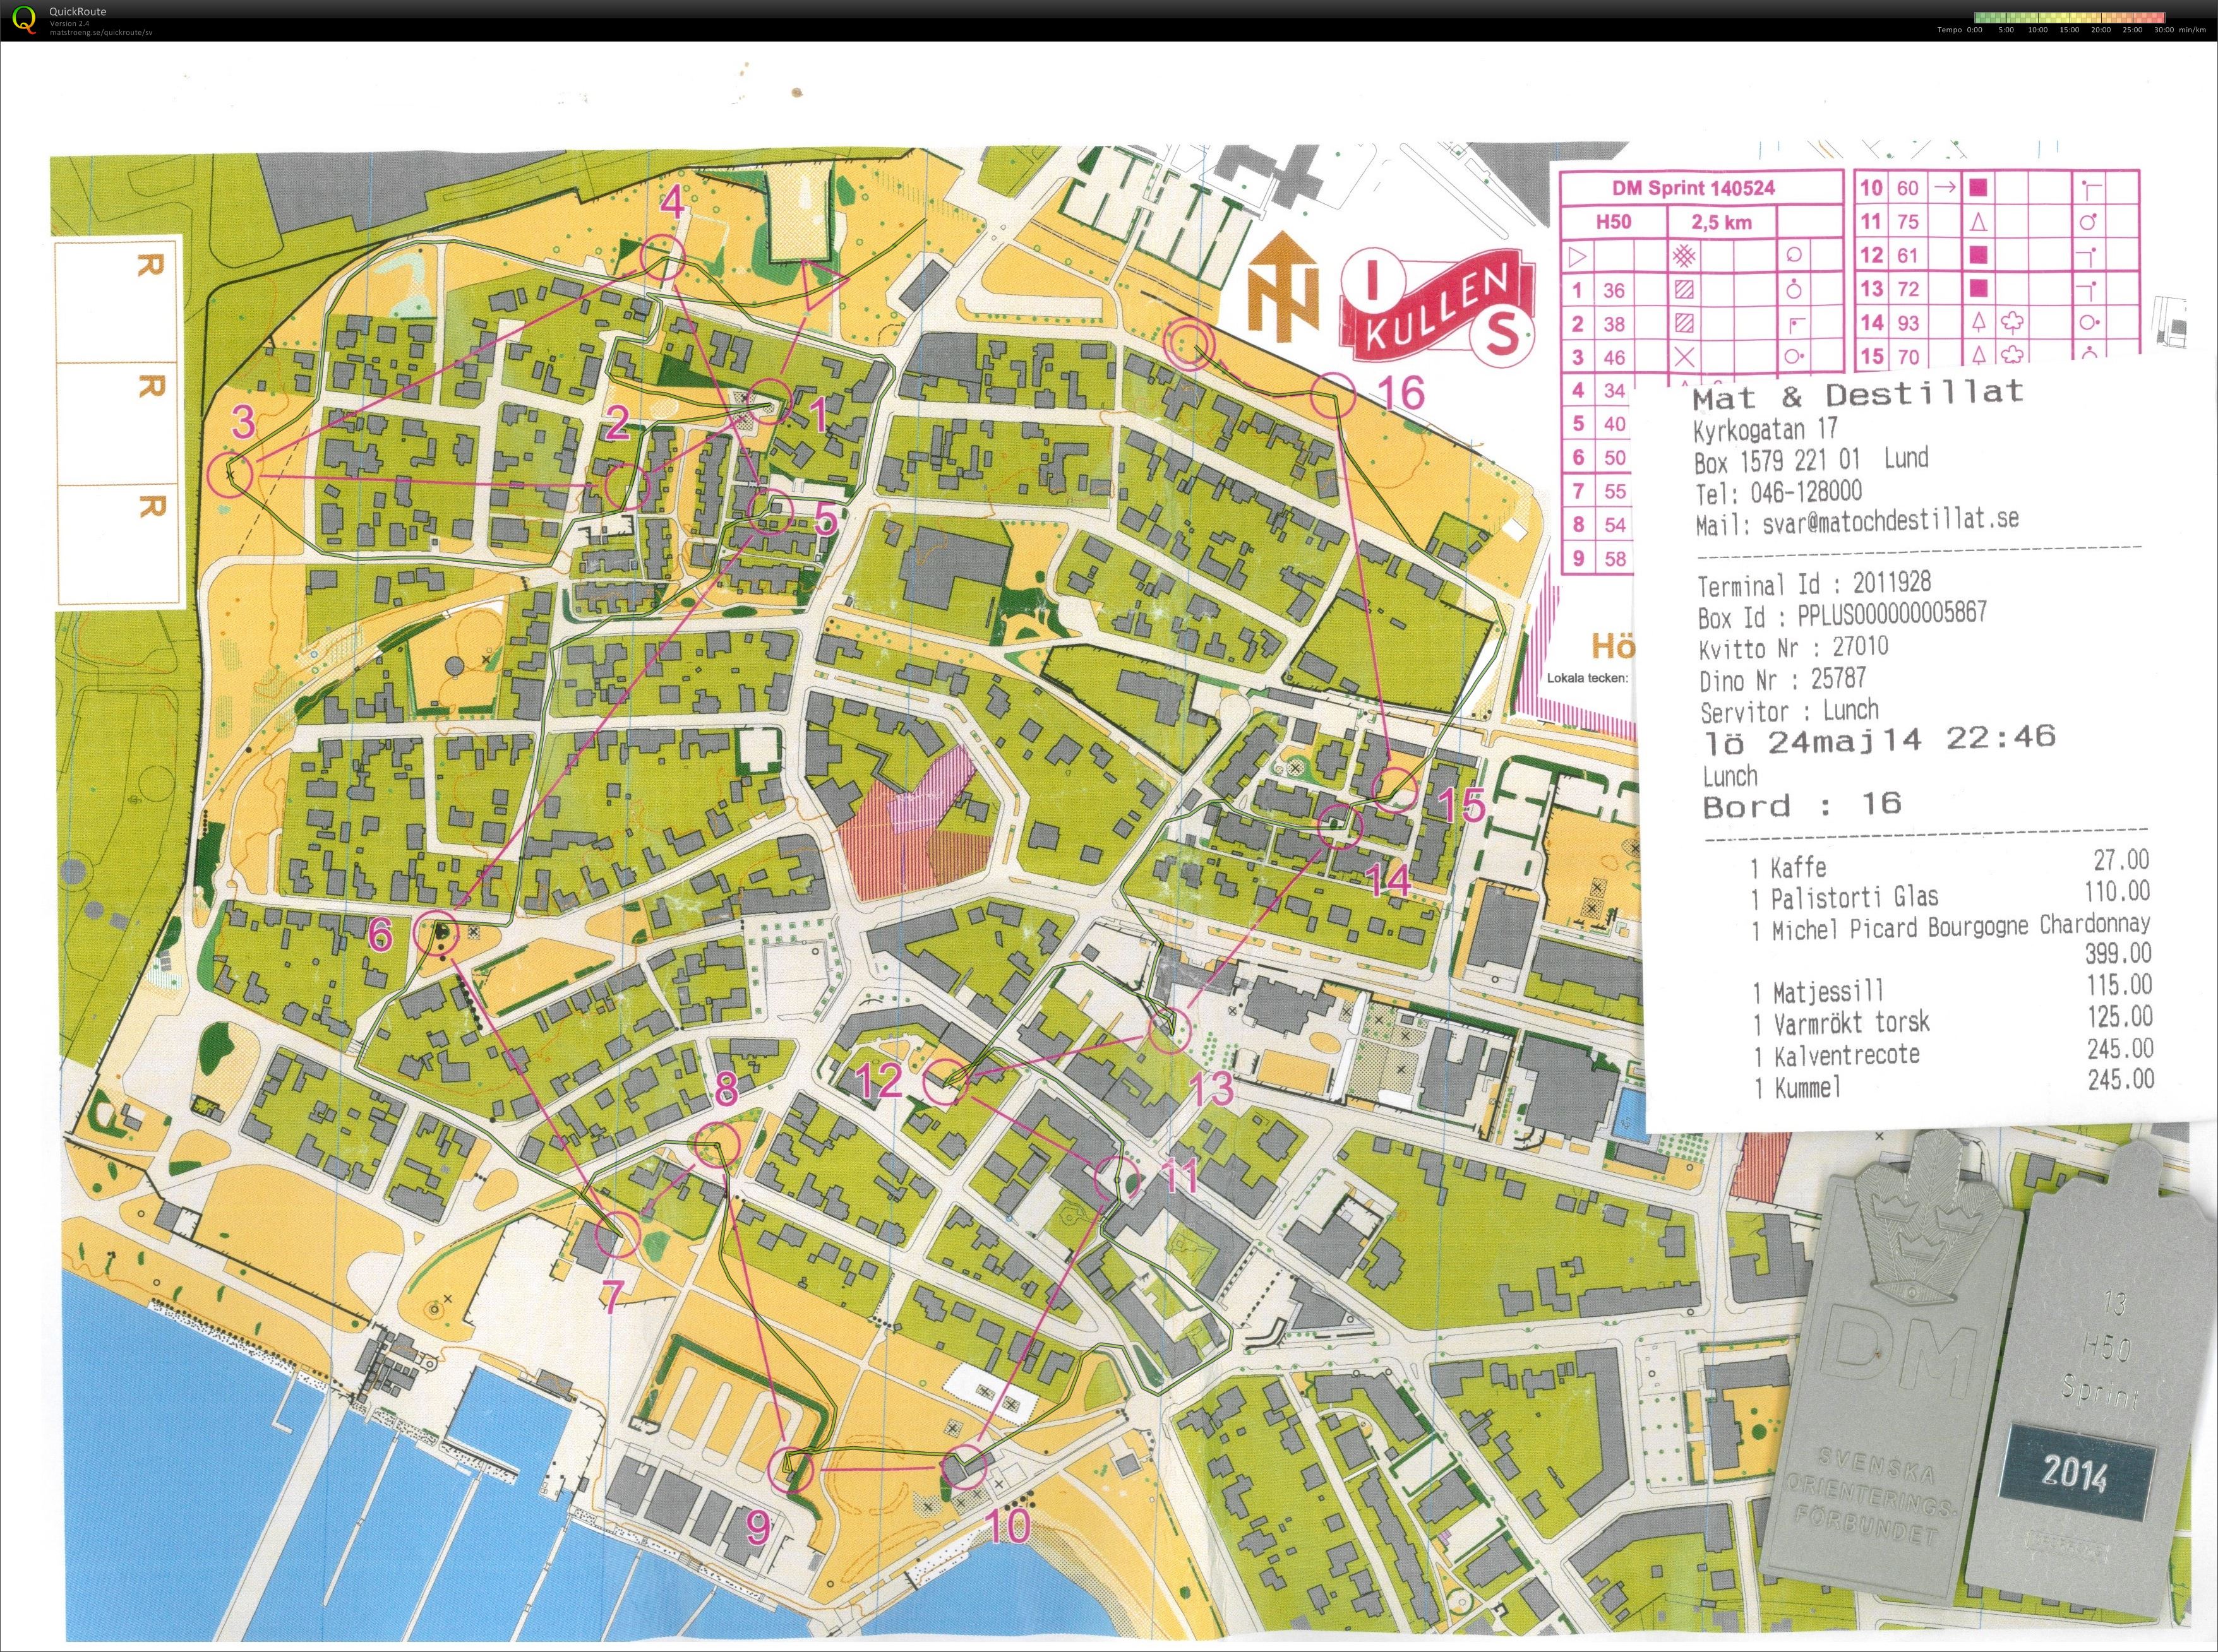Click the start triangle in control description
Image resolution: width=2218 pixels, height=1652 pixels.
pyautogui.click(x=1578, y=257)
